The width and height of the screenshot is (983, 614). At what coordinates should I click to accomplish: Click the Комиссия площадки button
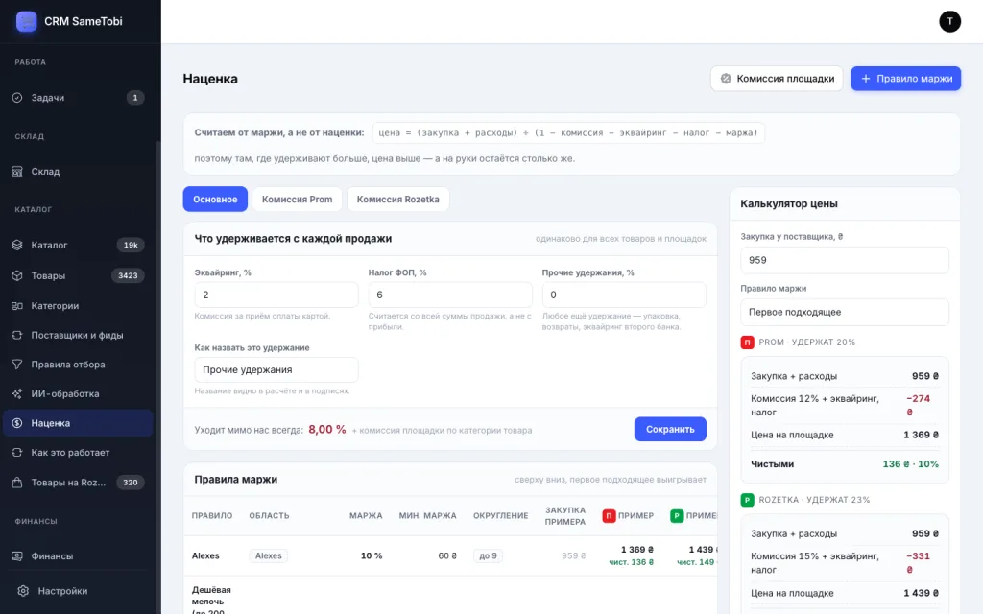pyautogui.click(x=777, y=79)
